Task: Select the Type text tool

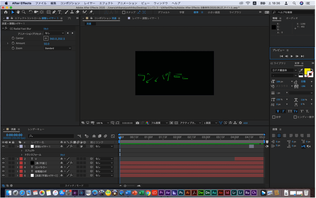Action: [60, 12]
